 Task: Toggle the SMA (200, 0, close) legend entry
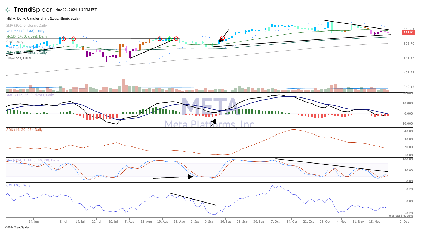(x=26, y=26)
